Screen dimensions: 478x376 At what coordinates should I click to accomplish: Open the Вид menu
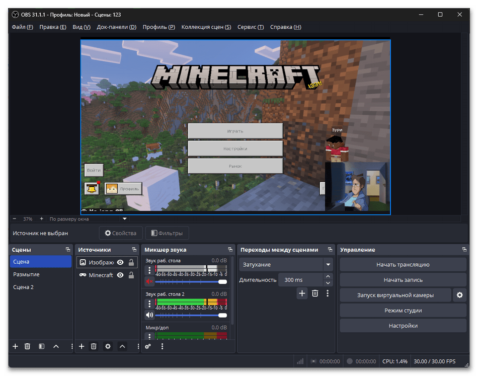coord(82,27)
